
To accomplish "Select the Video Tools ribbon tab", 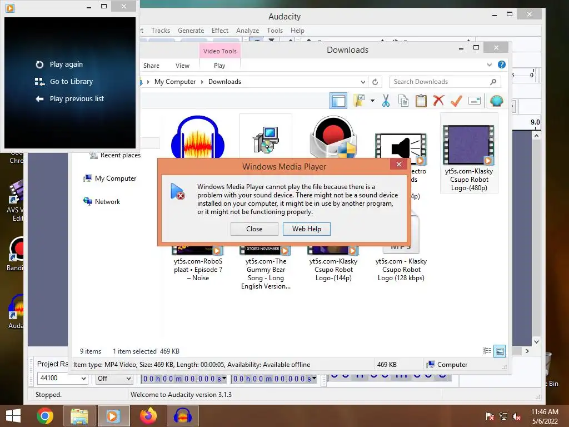I will click(x=220, y=51).
